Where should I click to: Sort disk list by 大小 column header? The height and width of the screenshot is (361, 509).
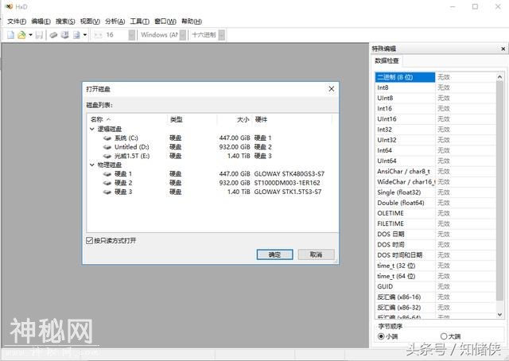(235, 119)
